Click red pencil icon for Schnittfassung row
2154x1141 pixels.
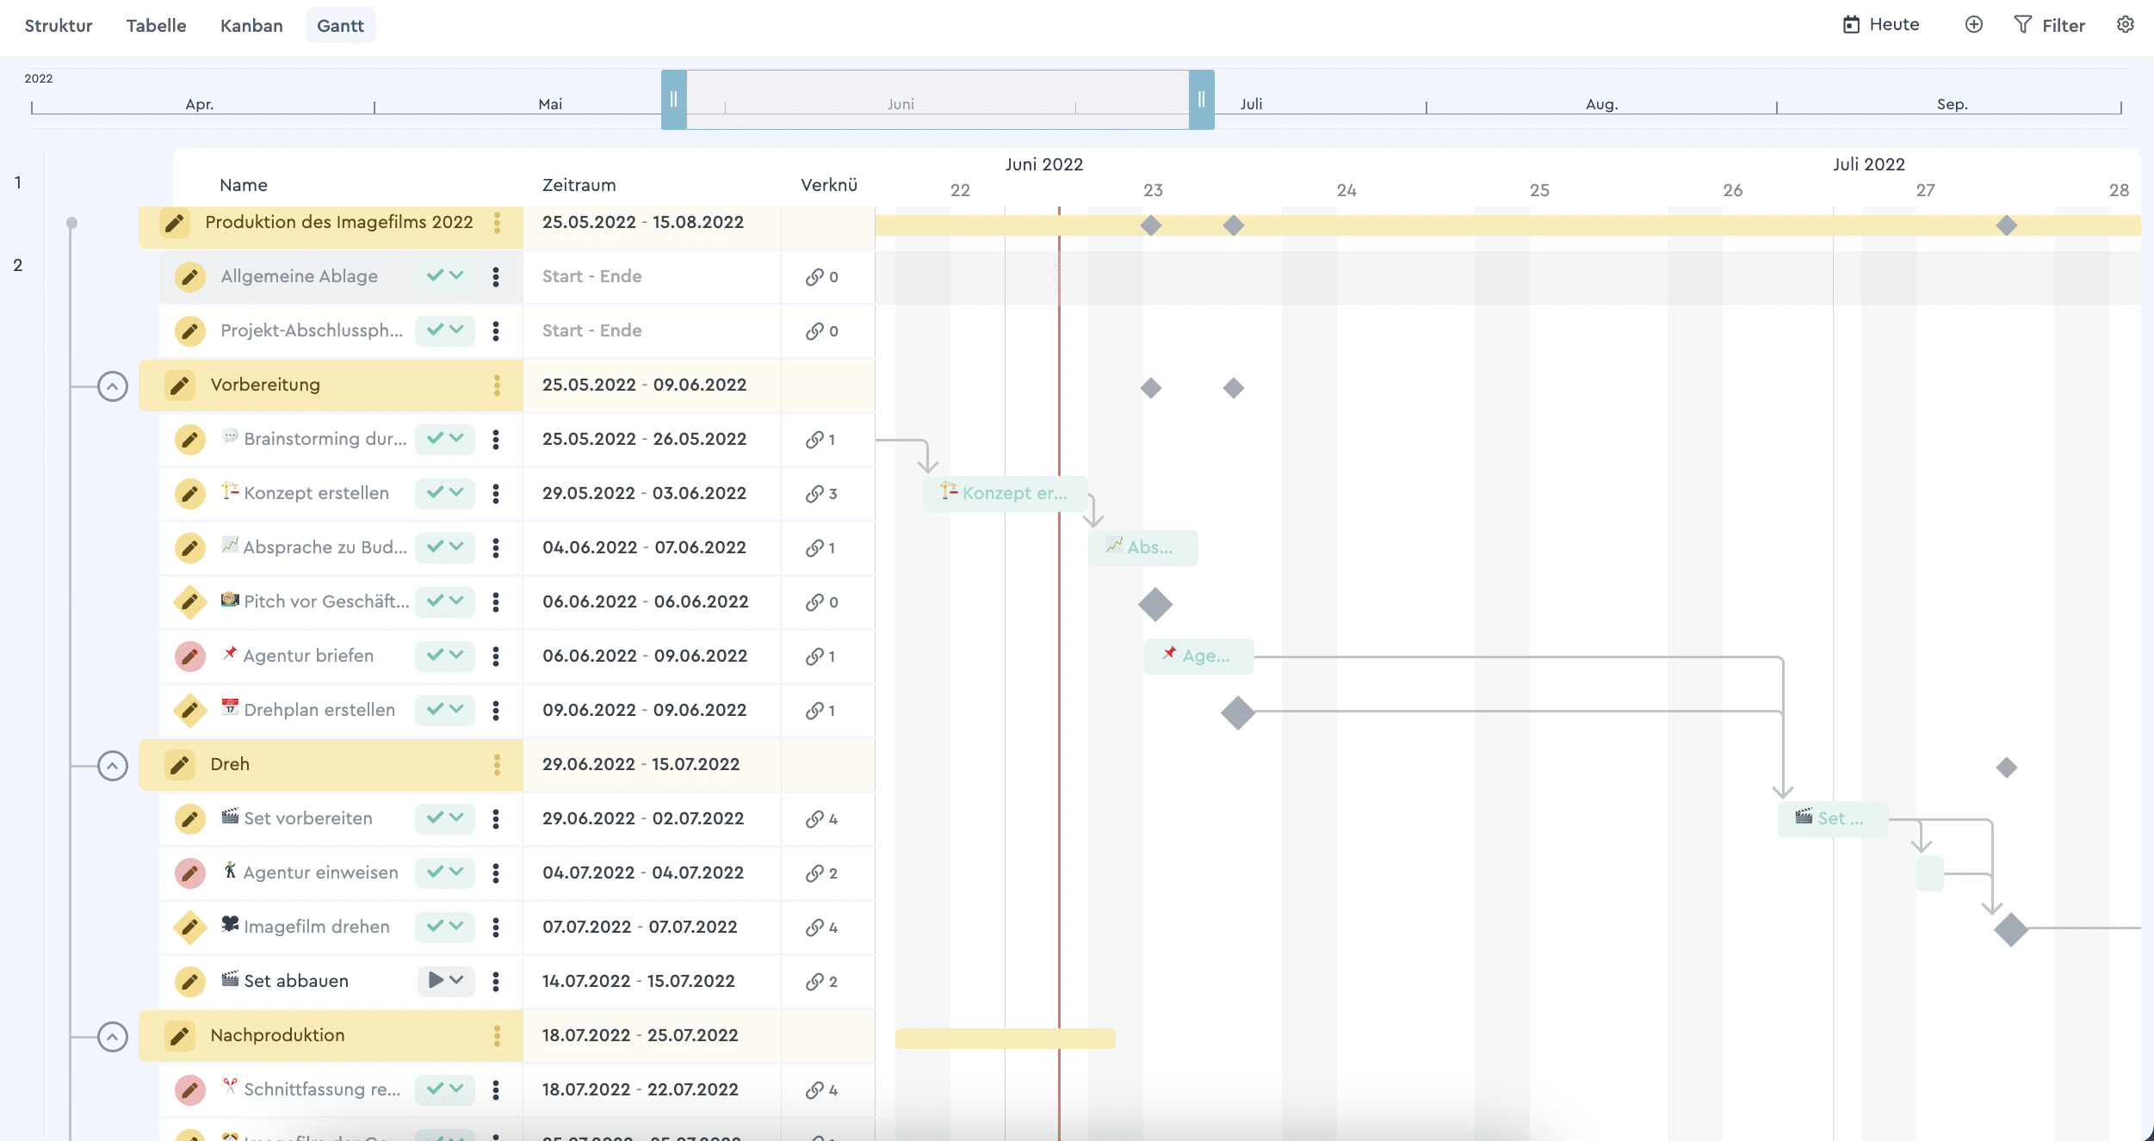(x=190, y=1090)
